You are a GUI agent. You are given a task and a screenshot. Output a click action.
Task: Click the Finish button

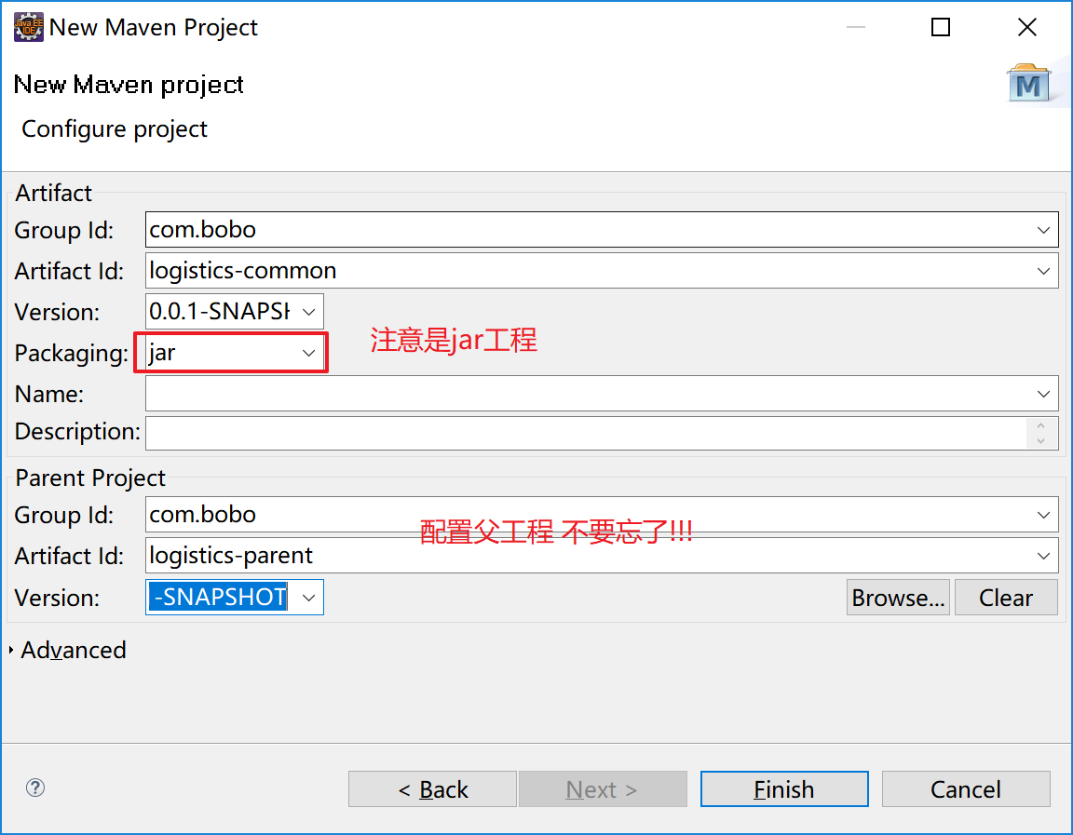784,789
